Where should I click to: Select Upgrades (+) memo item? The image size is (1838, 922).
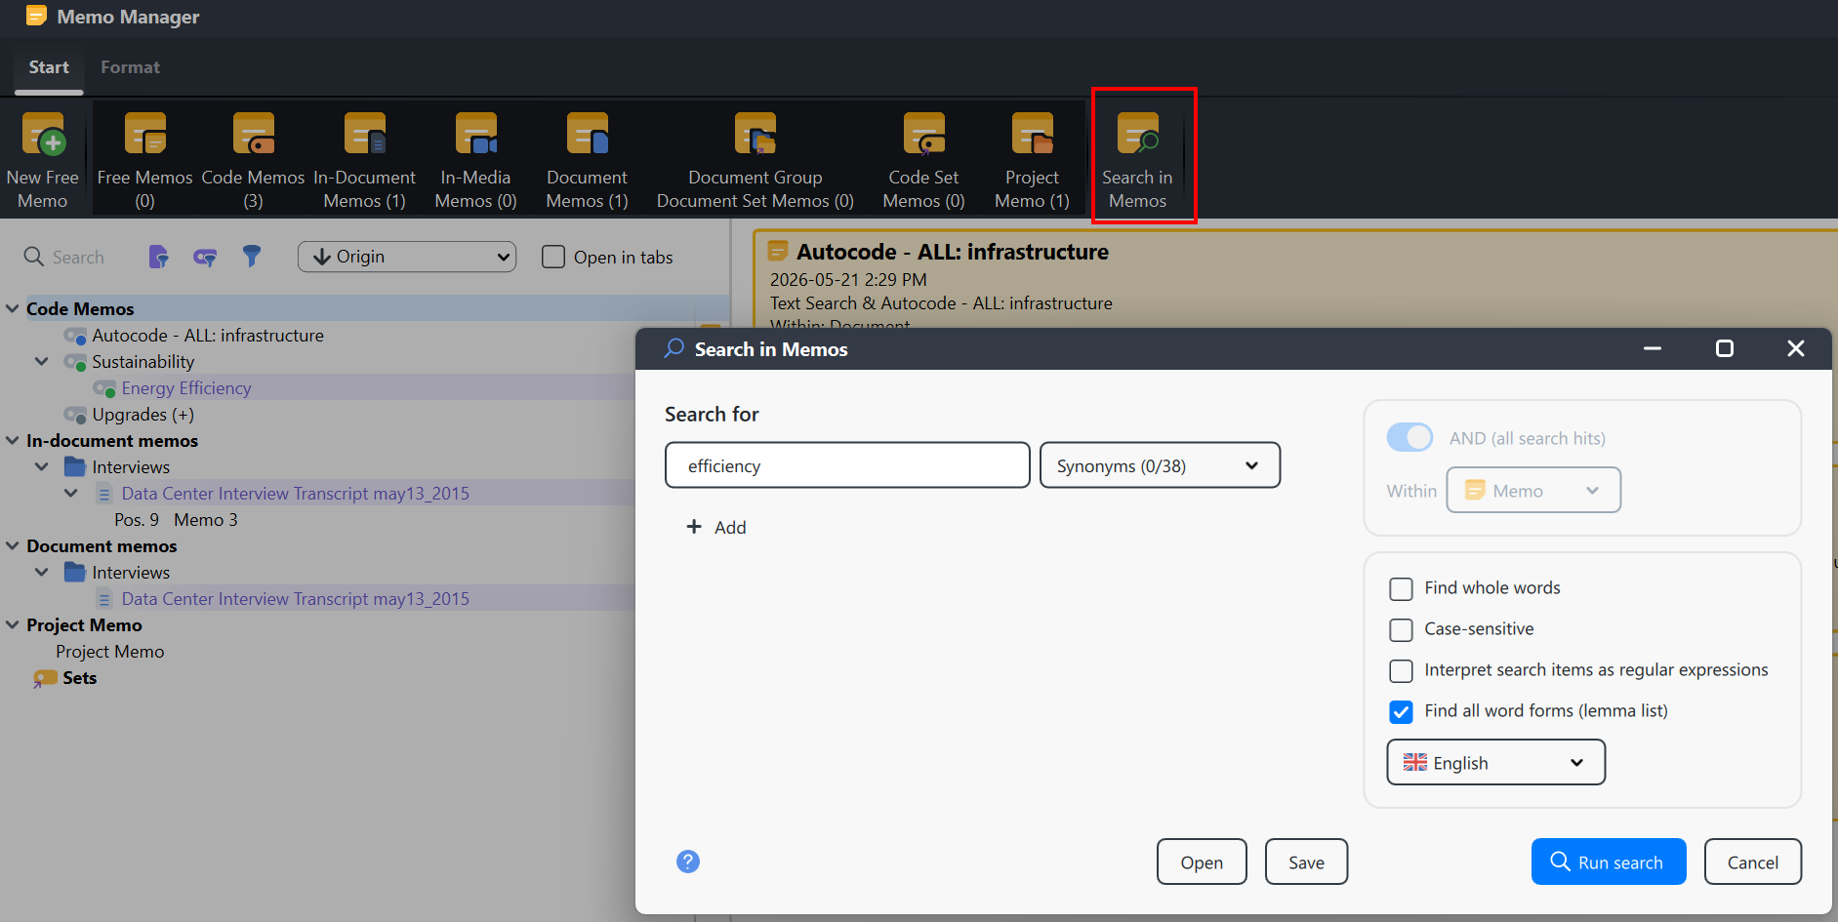(143, 415)
